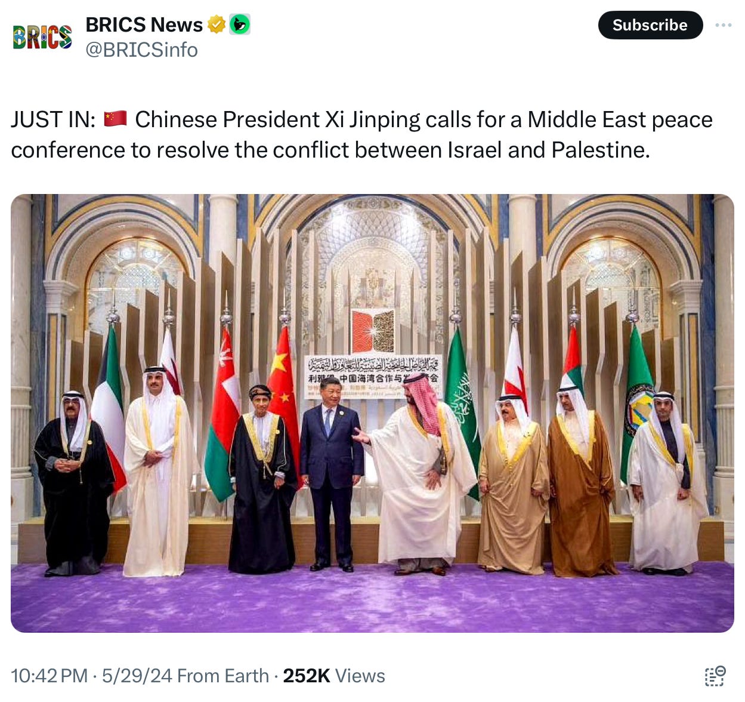745x702 pixels.
Task: Click the China flag emoji in the tweet
Action: (115, 119)
